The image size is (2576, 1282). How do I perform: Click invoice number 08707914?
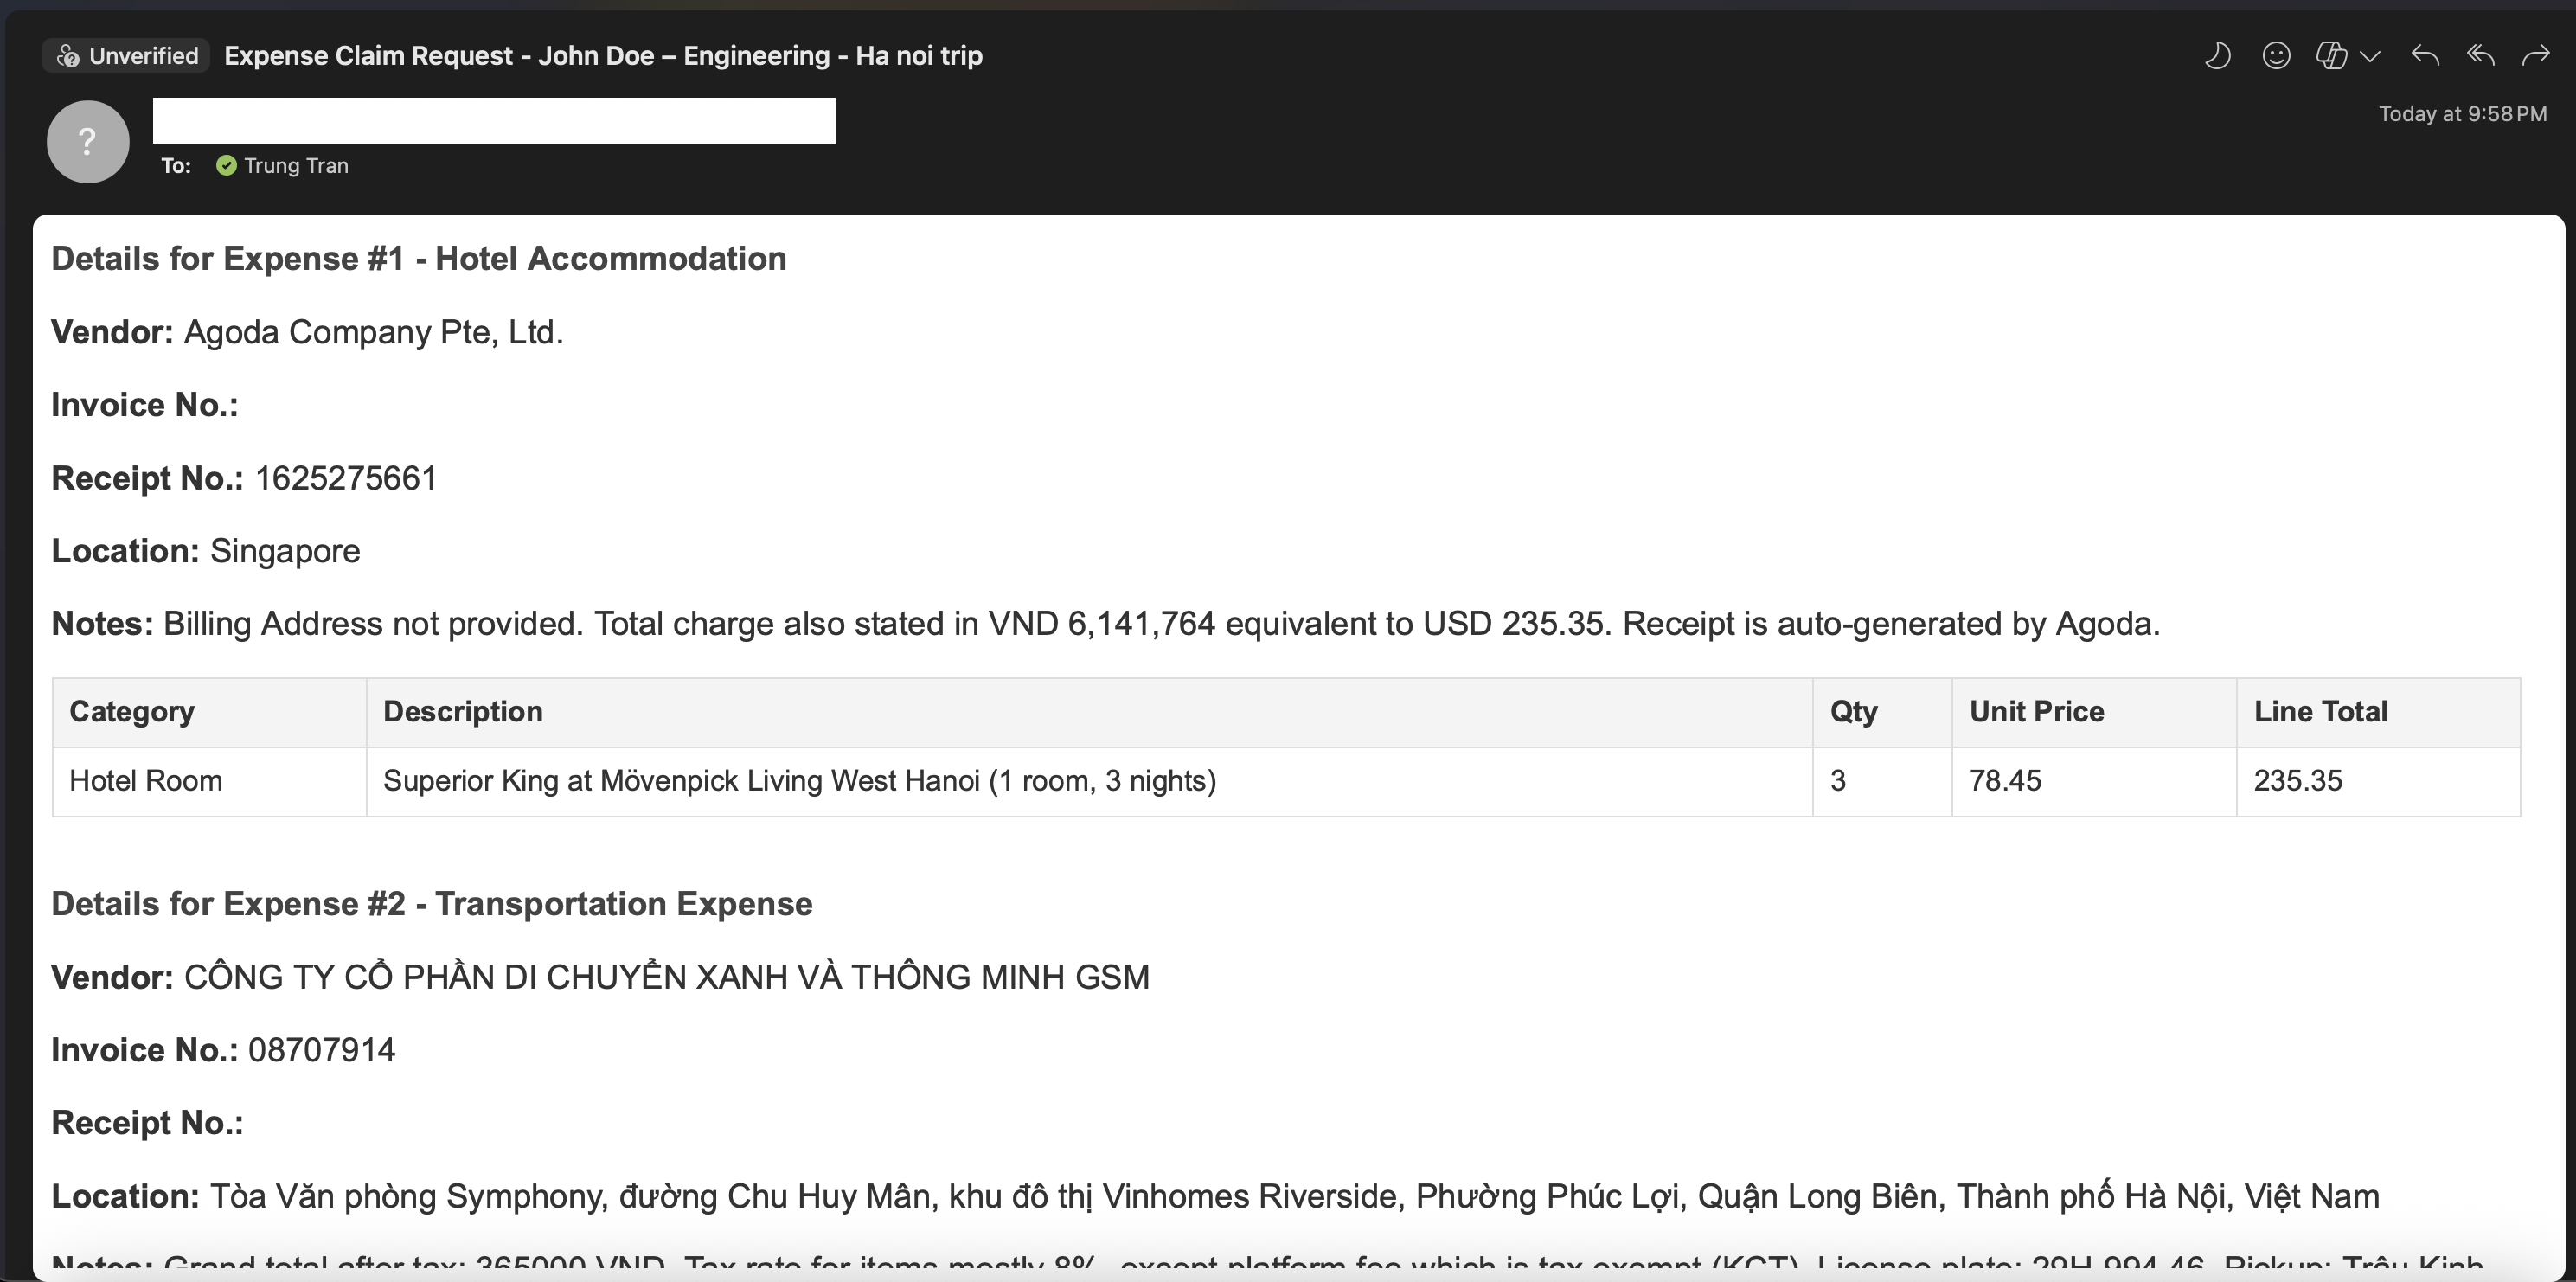point(321,1050)
